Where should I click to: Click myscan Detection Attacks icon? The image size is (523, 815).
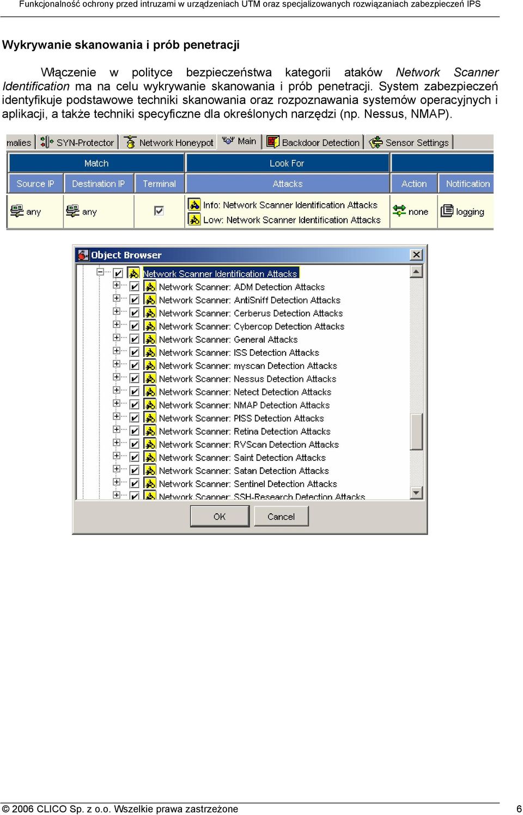(150, 364)
